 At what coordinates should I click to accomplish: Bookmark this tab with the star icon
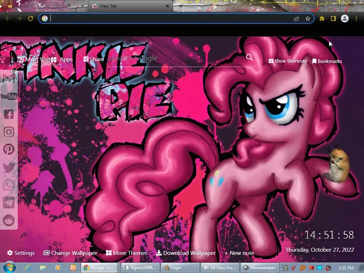point(308,18)
